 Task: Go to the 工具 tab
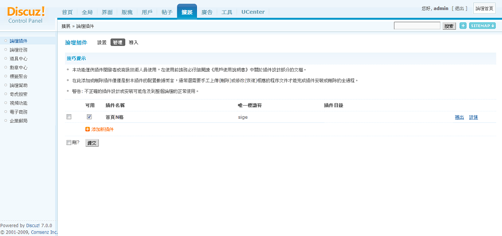point(227,12)
